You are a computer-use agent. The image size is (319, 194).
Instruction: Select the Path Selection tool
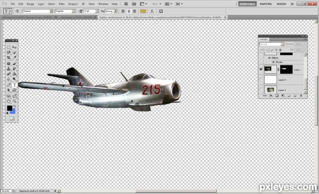pos(9,90)
